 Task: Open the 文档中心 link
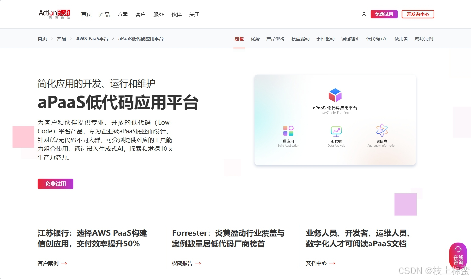(316, 263)
